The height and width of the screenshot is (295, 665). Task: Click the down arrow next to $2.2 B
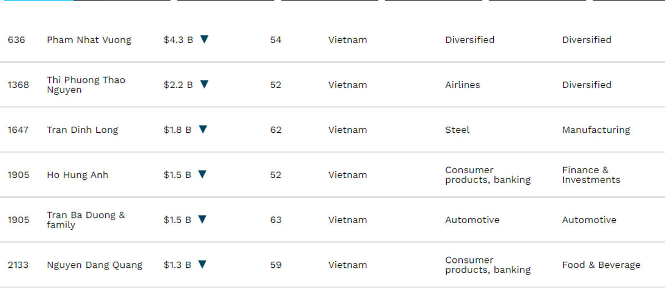click(x=204, y=84)
